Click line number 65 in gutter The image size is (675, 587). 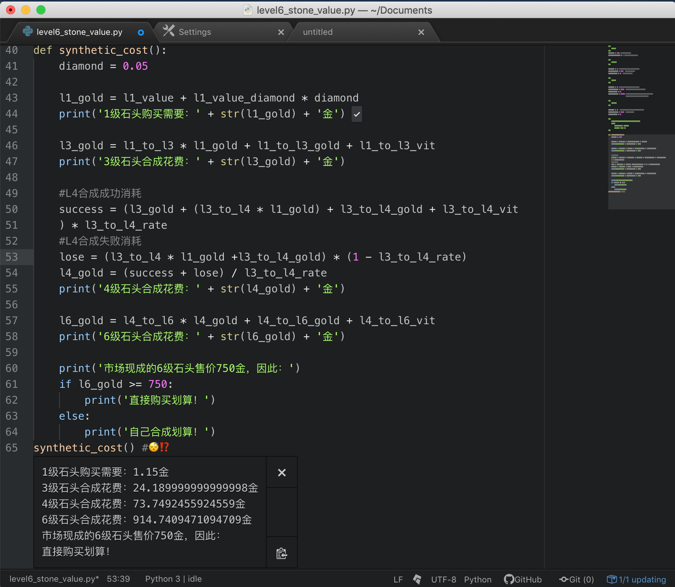coord(12,448)
